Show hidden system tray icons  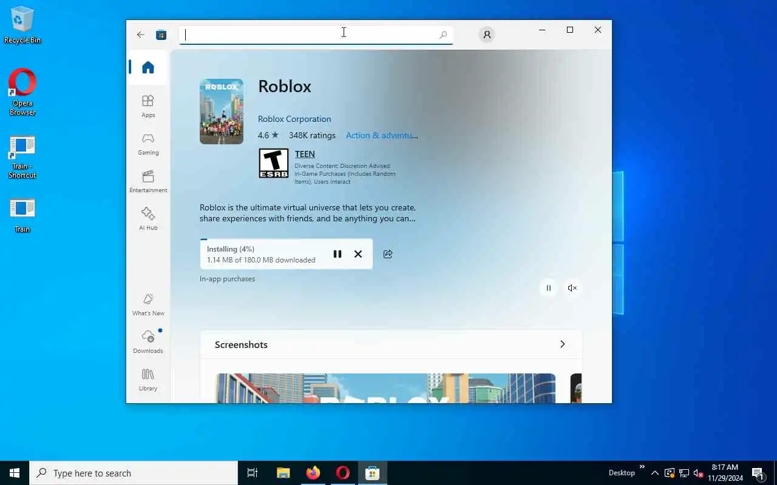point(655,473)
